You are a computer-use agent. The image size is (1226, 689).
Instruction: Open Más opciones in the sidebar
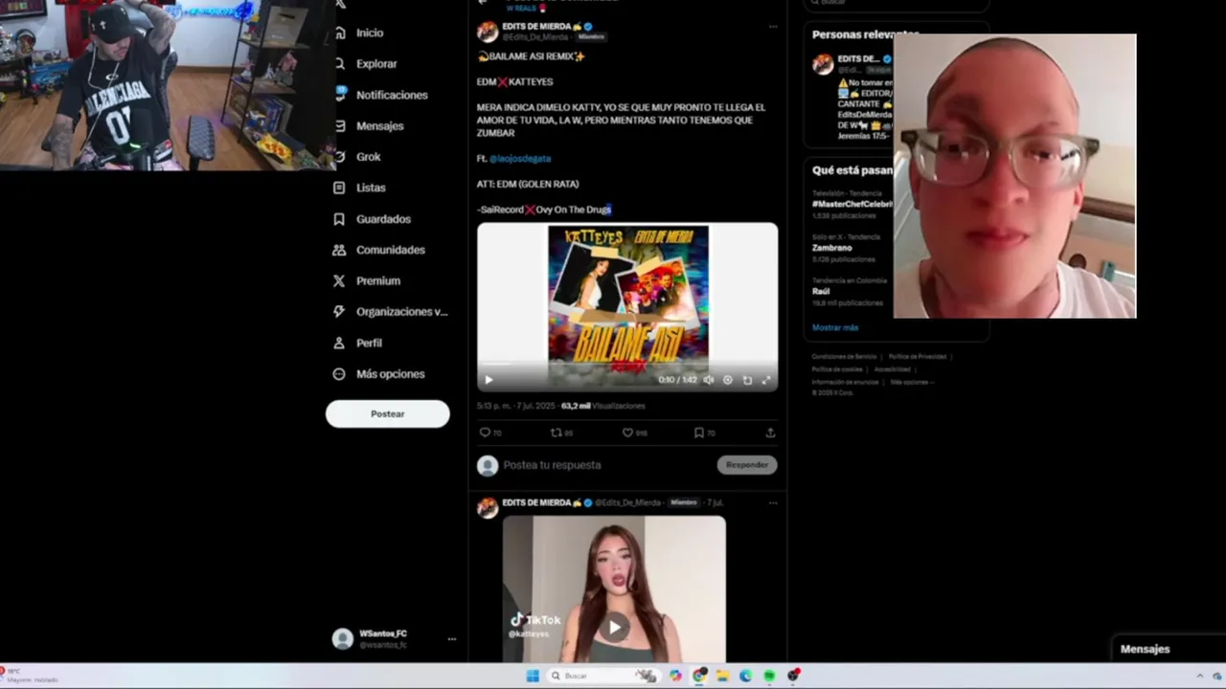pos(379,374)
